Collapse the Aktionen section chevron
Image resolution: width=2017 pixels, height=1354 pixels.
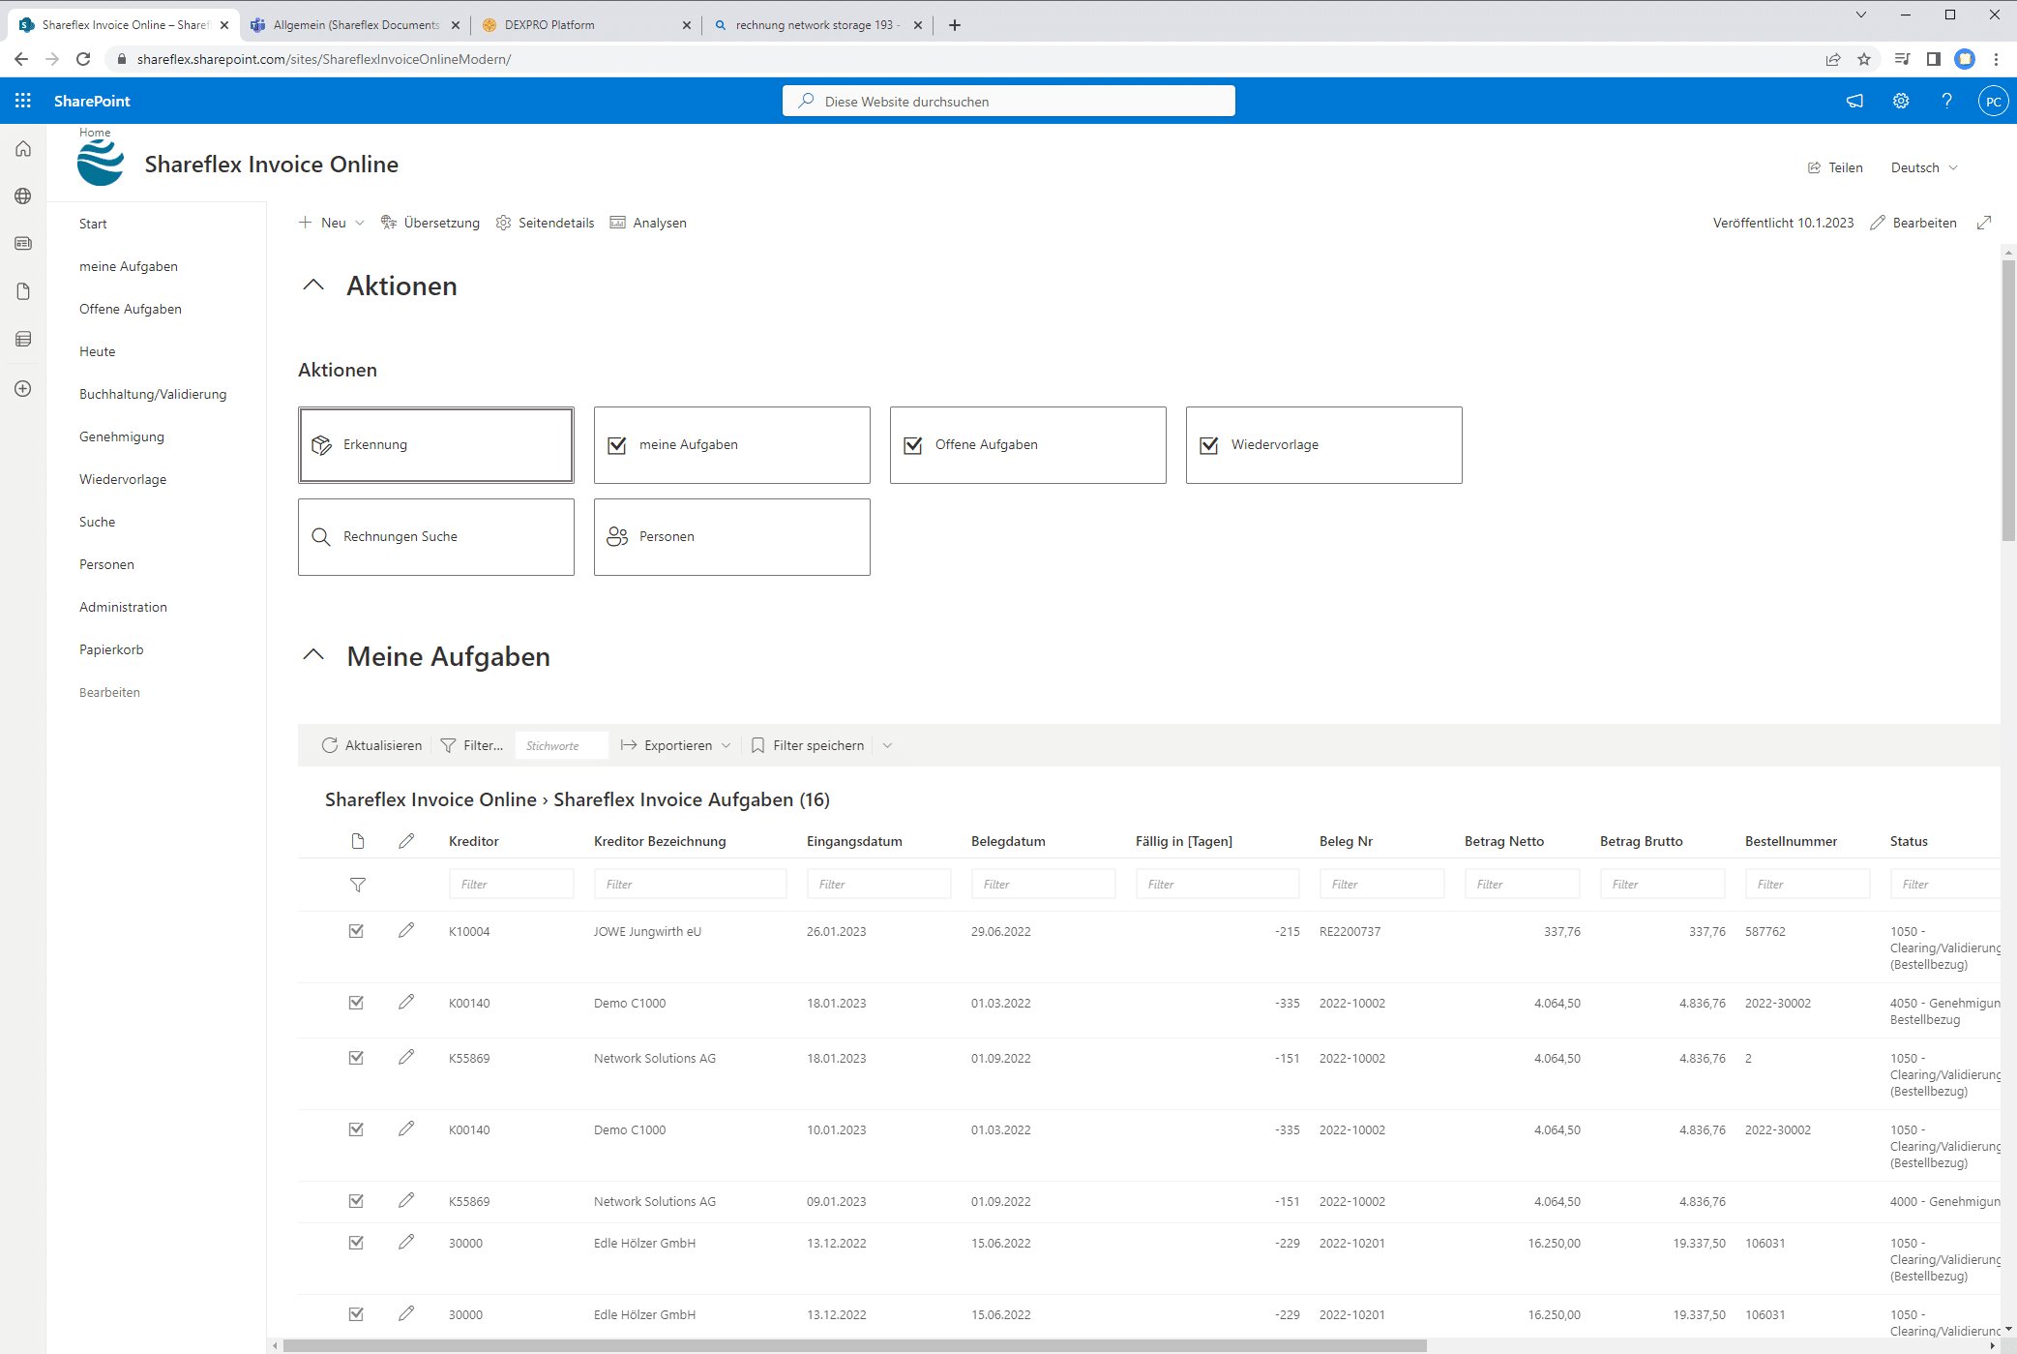pos(313,286)
